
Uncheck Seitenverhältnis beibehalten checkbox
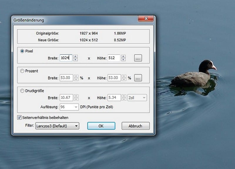point(19,117)
